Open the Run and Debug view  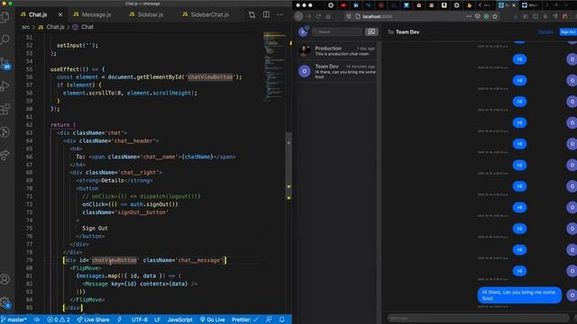5,86
